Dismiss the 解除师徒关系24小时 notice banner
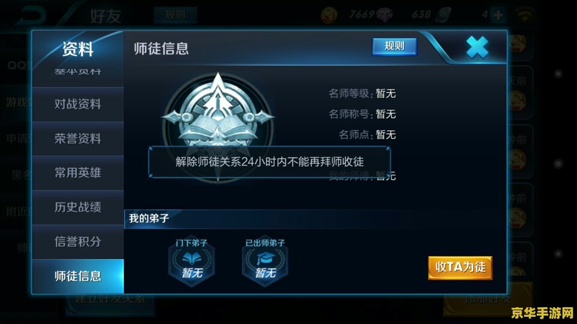This screenshot has height=324, width=577. [269, 162]
